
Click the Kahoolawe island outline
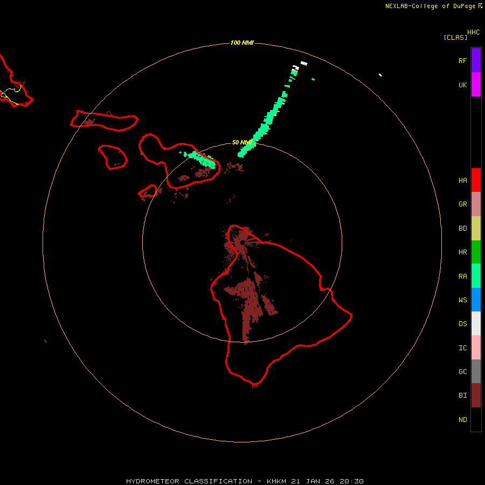point(148,191)
